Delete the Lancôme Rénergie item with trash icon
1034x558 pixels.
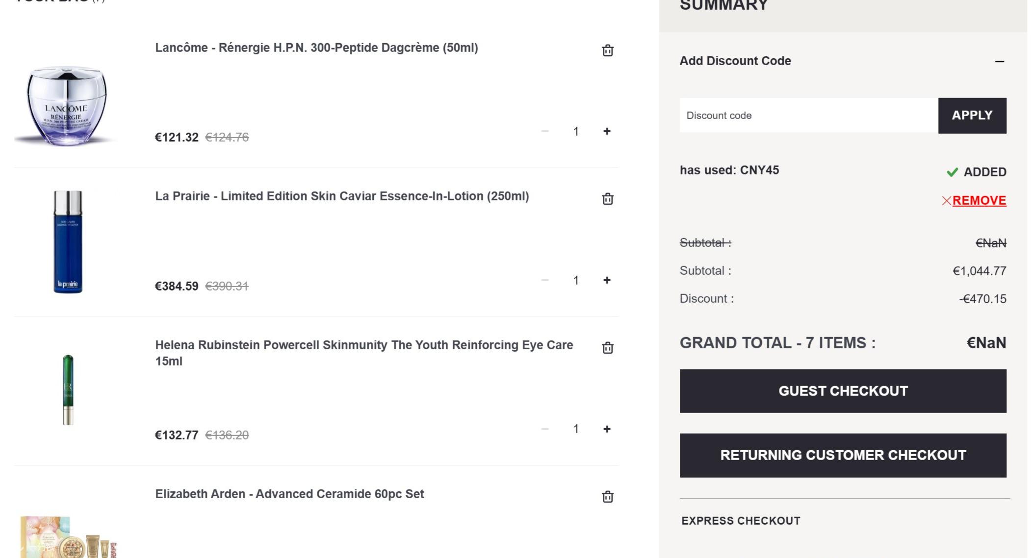[x=607, y=50]
